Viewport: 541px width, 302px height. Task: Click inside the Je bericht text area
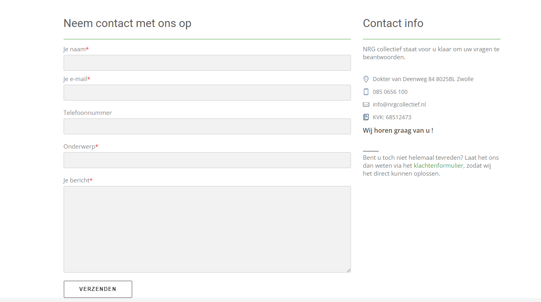click(x=207, y=229)
